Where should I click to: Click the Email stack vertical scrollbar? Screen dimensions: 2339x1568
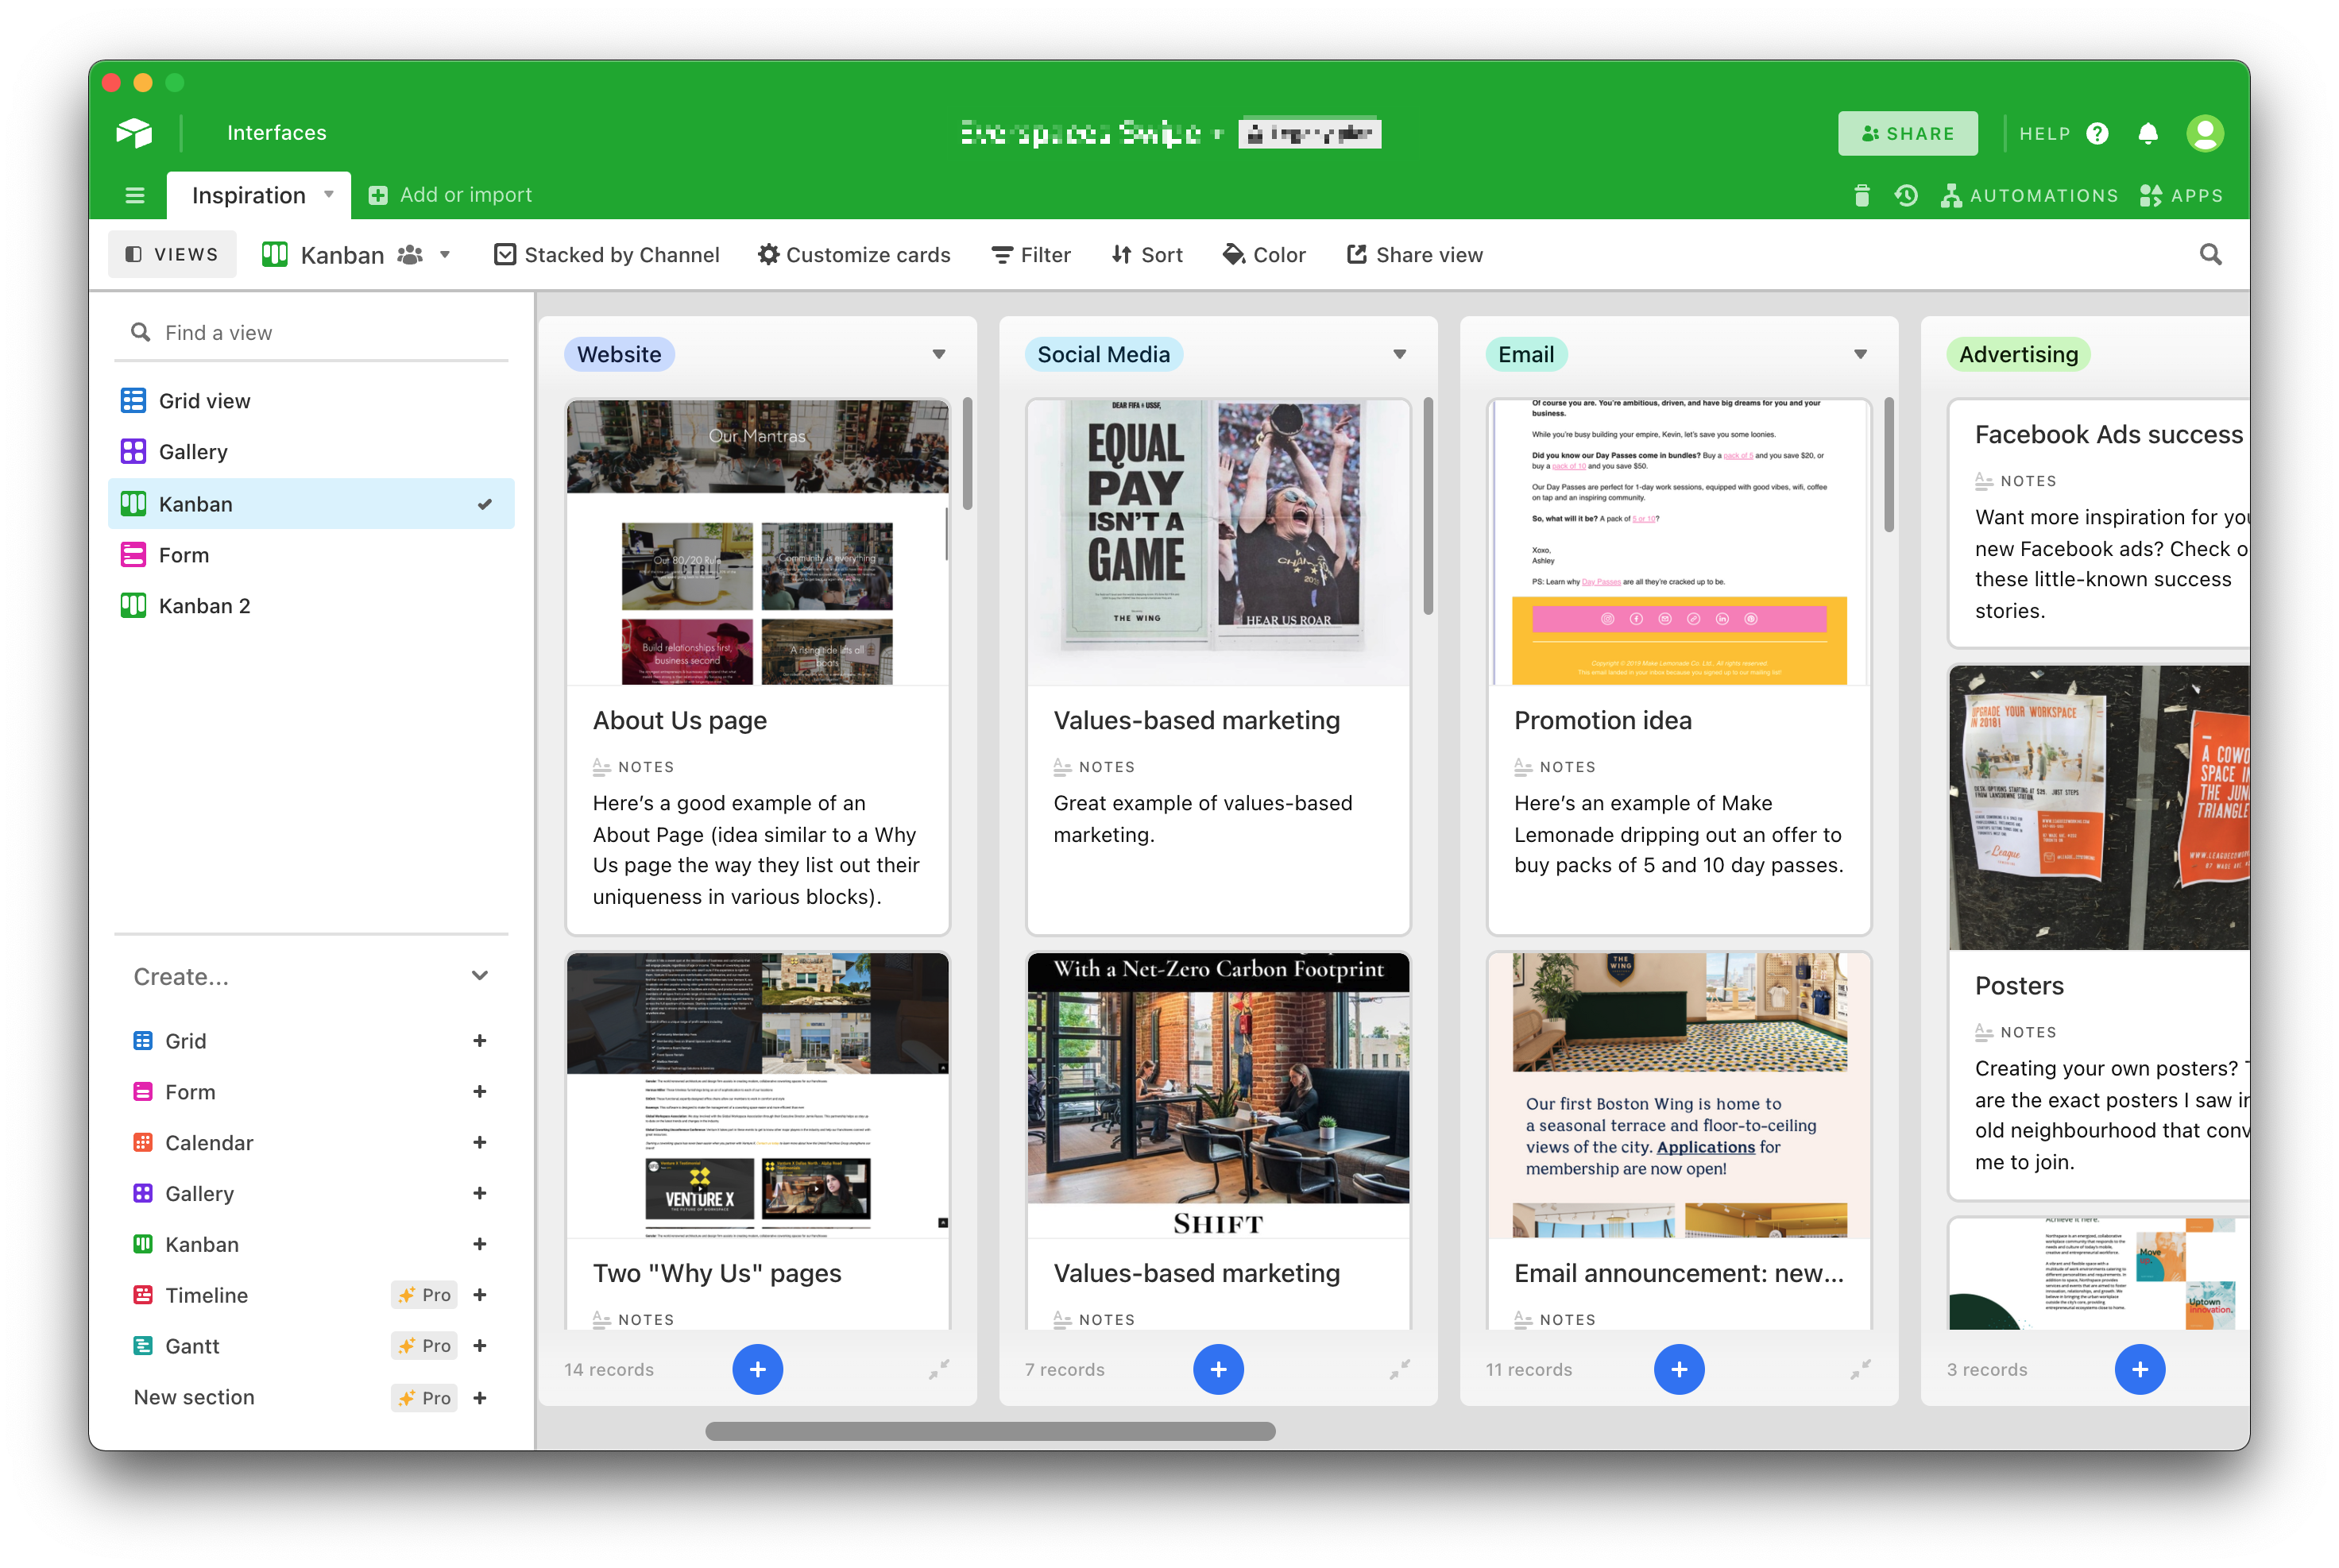[x=1888, y=465]
